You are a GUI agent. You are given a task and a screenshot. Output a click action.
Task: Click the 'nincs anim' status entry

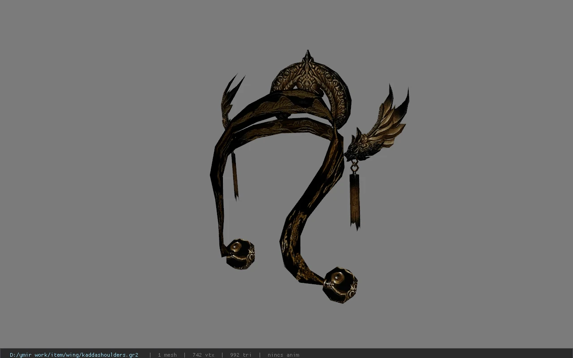[283, 355]
